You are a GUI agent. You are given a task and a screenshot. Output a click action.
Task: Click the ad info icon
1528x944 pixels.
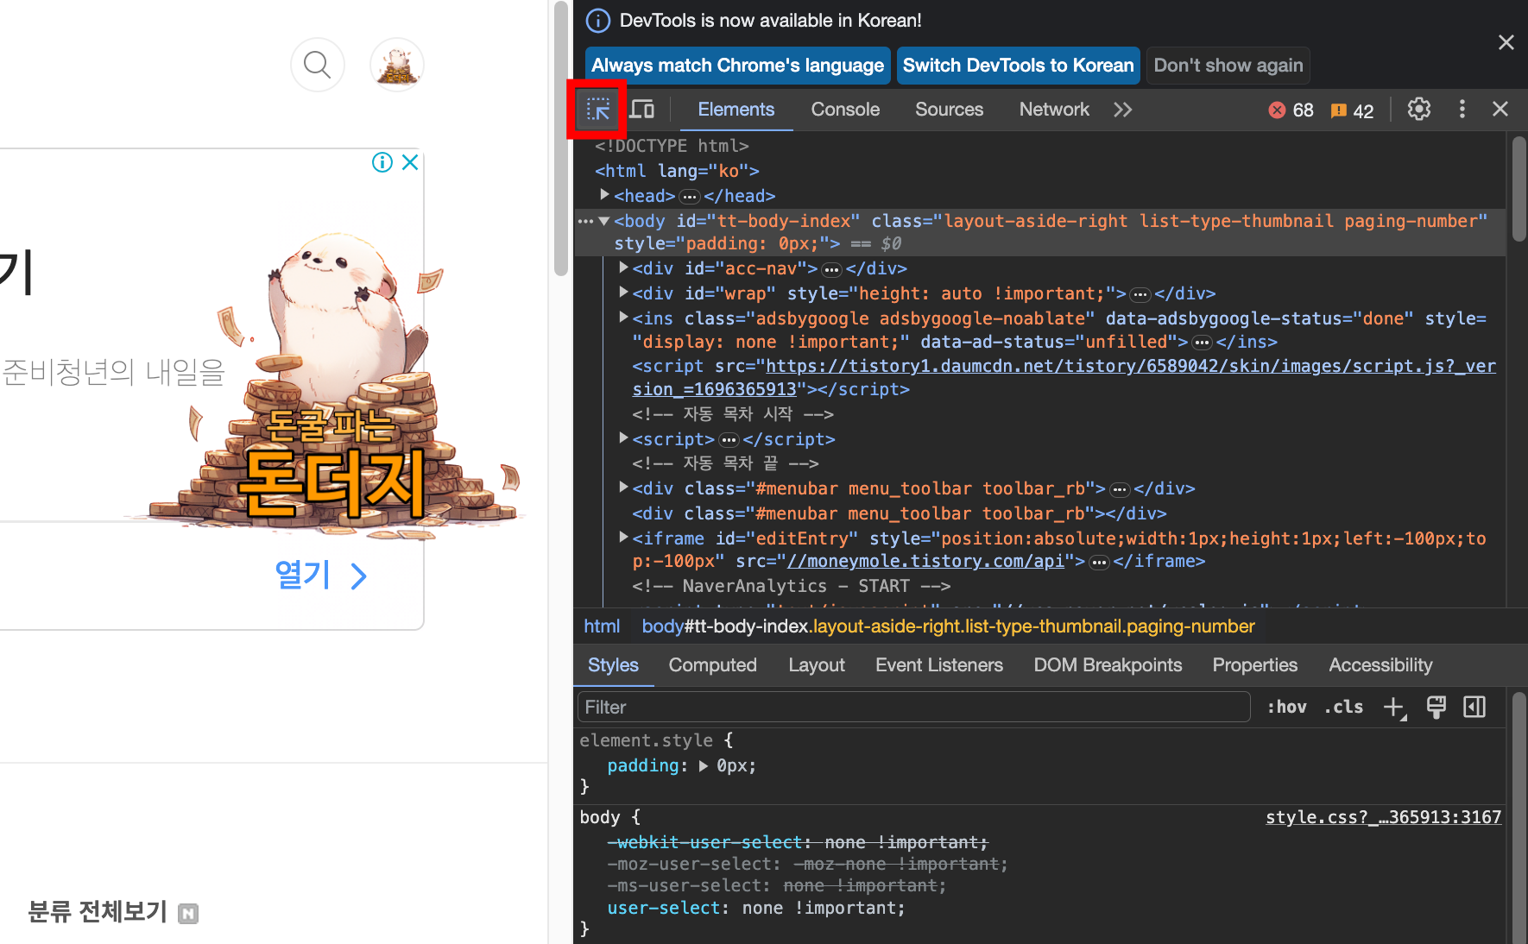382,162
